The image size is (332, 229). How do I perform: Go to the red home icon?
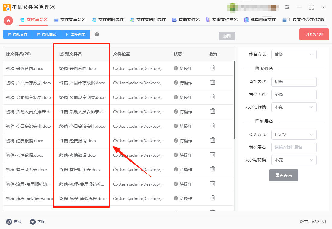tap(8, 20)
